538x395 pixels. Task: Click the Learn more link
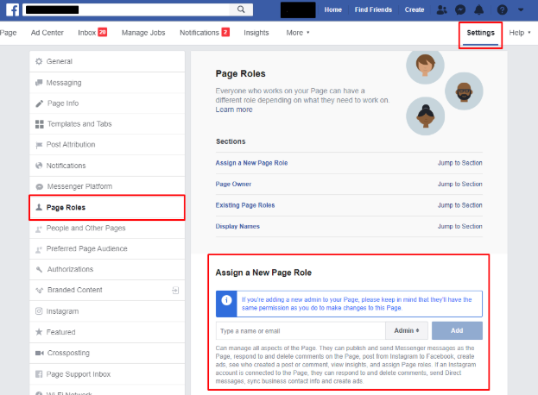pyautogui.click(x=234, y=110)
